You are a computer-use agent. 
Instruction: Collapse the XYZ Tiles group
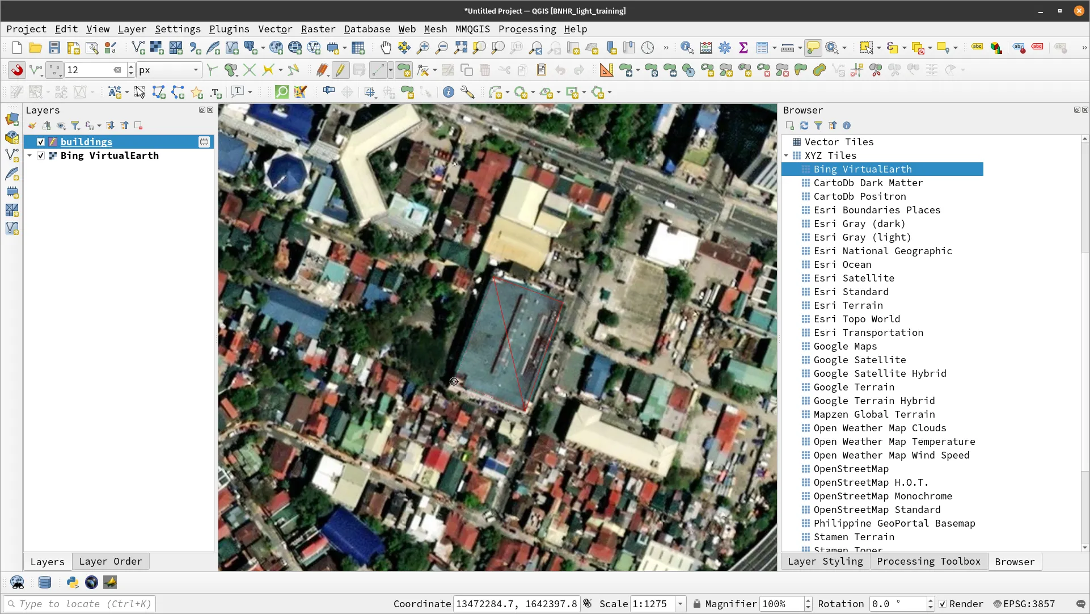click(787, 155)
